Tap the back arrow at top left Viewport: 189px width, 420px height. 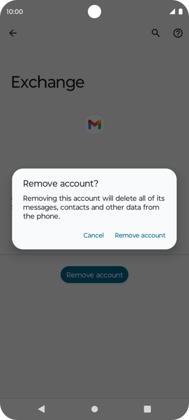(13, 33)
